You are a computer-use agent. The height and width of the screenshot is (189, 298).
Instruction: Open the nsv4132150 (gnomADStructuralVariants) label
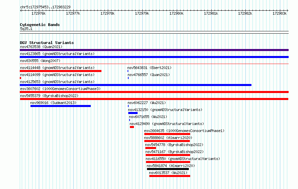tap(165, 110)
